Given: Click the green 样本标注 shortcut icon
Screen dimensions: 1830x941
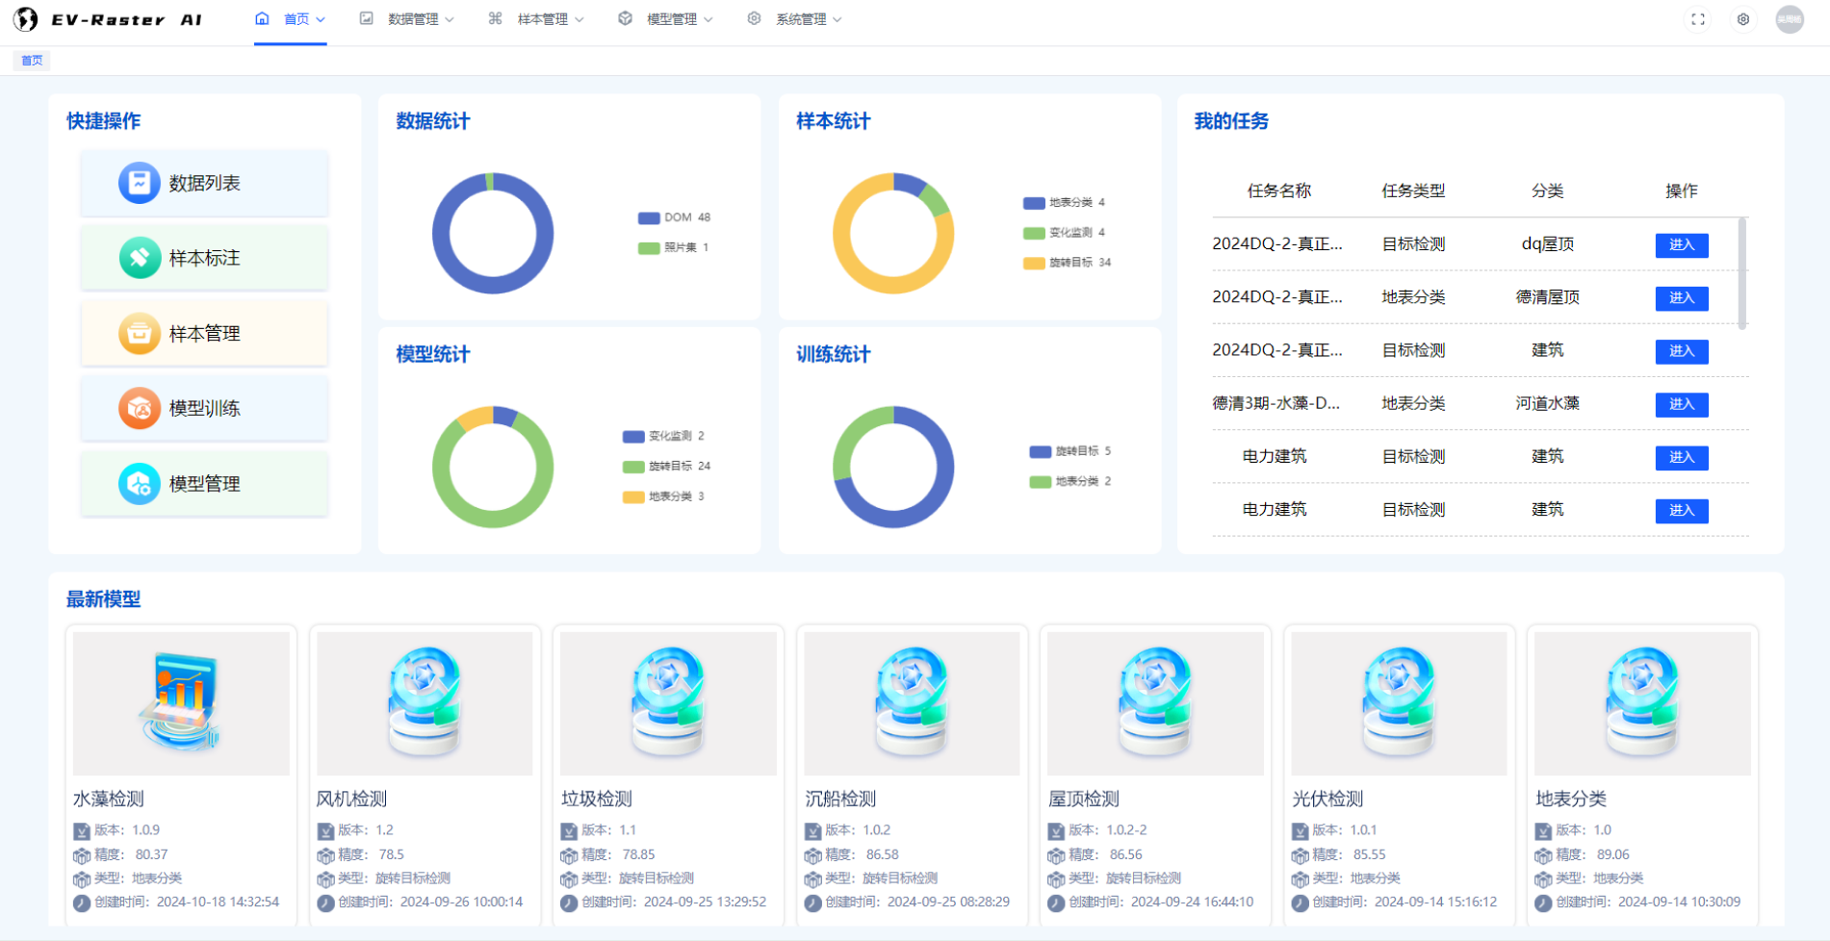Looking at the screenshot, I should point(140,258).
